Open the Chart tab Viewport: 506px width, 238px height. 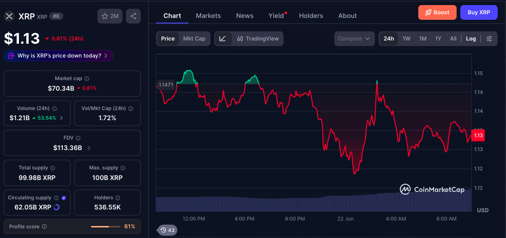pos(172,16)
